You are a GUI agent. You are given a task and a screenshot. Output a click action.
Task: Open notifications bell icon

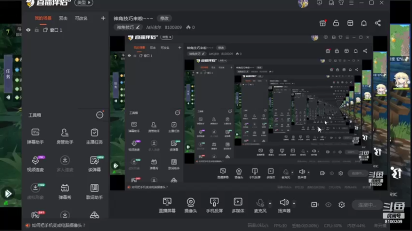(x=364, y=23)
